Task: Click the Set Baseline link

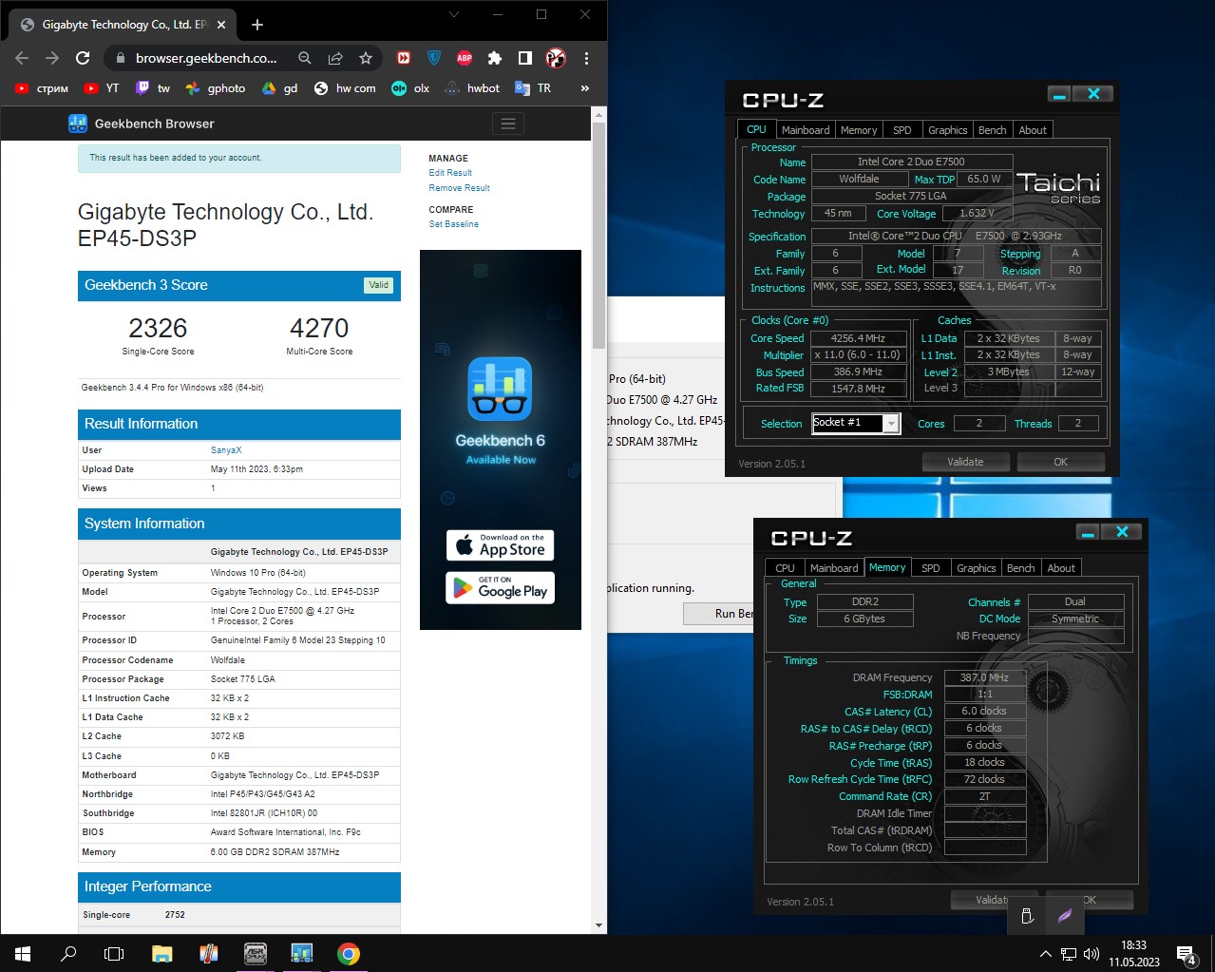Action: pyautogui.click(x=453, y=224)
